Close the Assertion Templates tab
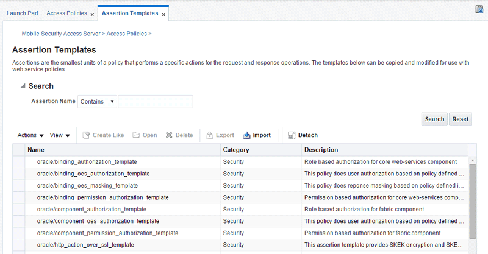Viewport: 488px width, 254px height. 163,15
